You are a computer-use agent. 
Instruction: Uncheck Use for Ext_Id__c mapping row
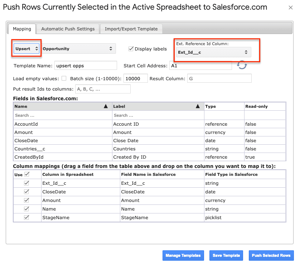click(x=26, y=183)
